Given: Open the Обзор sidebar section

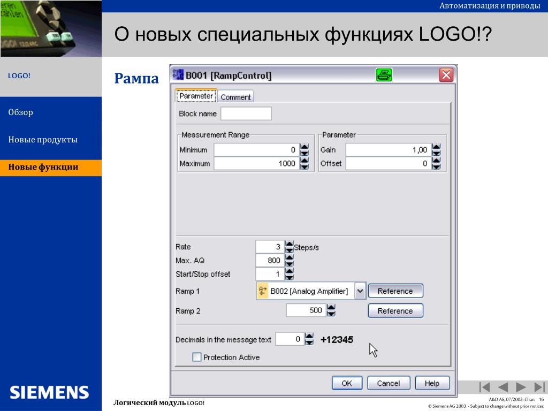Looking at the screenshot, I should (x=21, y=112).
